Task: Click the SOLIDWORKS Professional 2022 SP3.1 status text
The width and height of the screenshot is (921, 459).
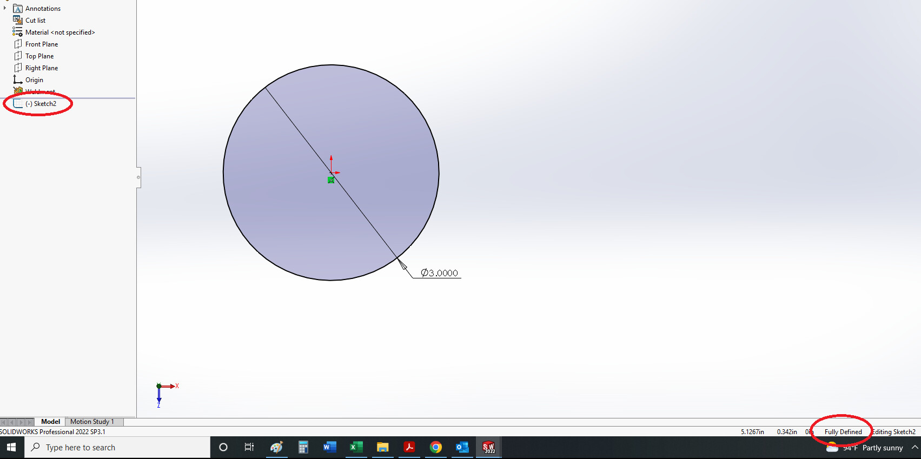Action: pos(52,432)
